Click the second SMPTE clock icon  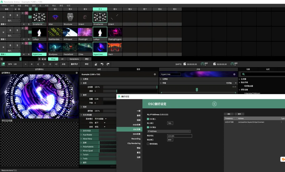[214, 64]
